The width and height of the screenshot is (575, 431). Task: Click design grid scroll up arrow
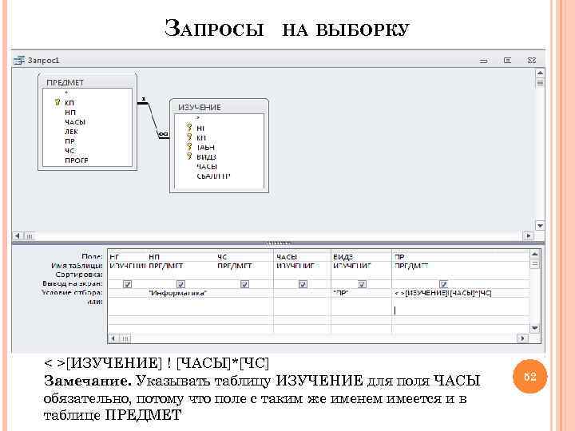(x=534, y=254)
